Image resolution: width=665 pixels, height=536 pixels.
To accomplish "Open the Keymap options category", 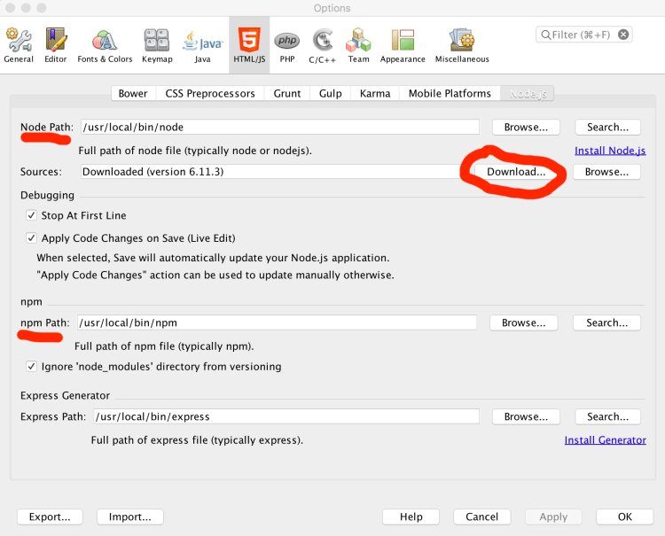I will 156,45.
